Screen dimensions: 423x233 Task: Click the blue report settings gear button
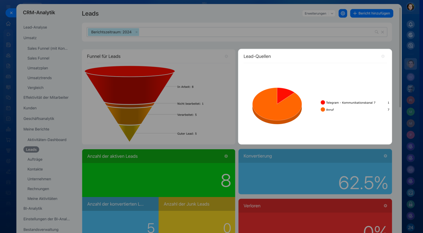click(343, 14)
